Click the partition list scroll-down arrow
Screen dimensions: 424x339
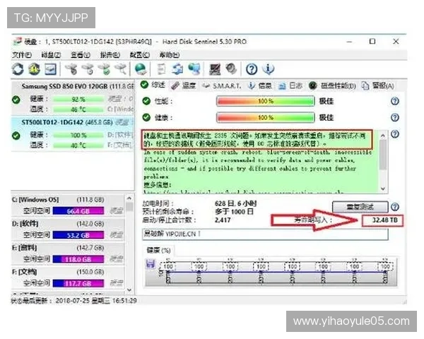coord(129,290)
